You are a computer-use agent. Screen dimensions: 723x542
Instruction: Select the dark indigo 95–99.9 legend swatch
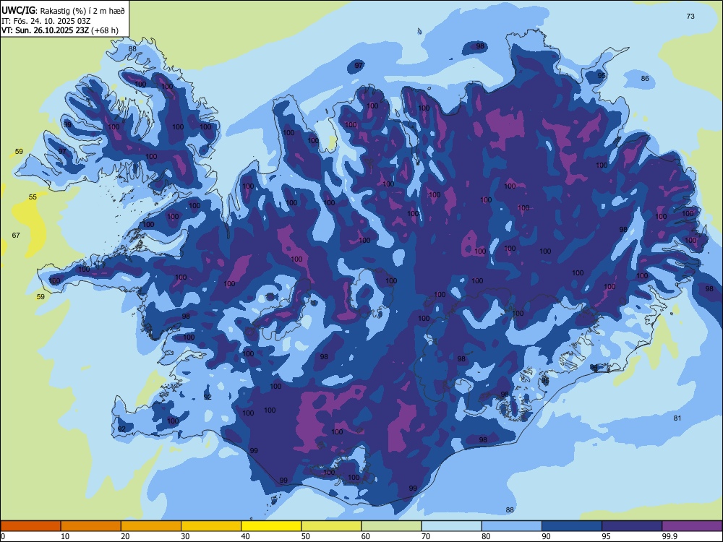tap(632, 526)
